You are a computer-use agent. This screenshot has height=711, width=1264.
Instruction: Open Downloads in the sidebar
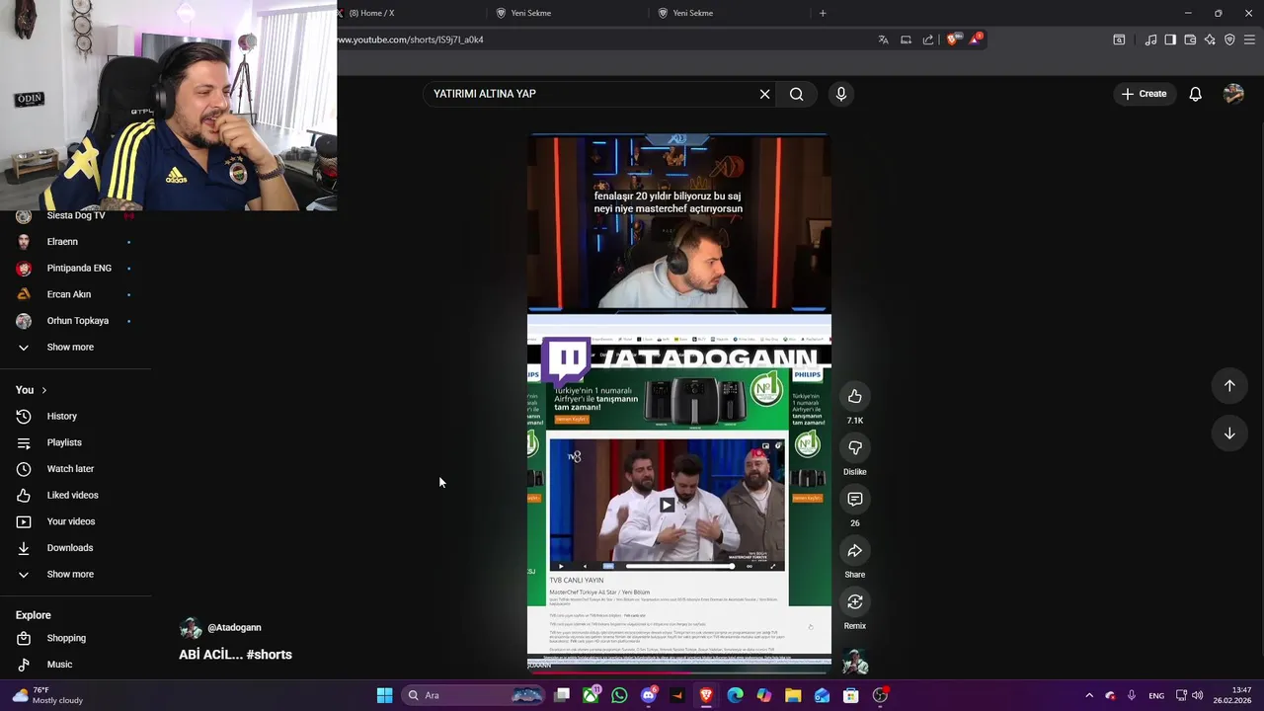[x=75, y=548]
